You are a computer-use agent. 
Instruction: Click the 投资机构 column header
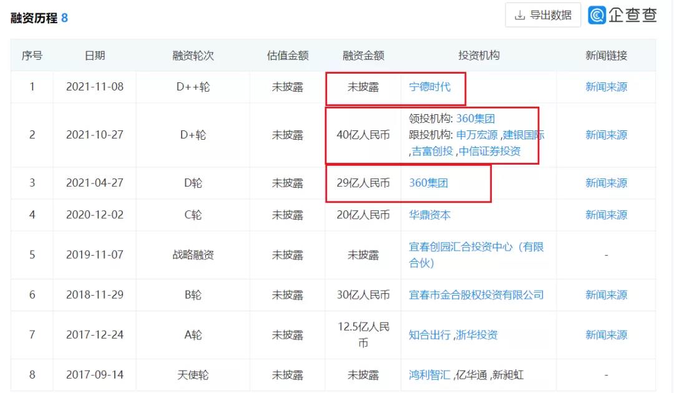[479, 56]
